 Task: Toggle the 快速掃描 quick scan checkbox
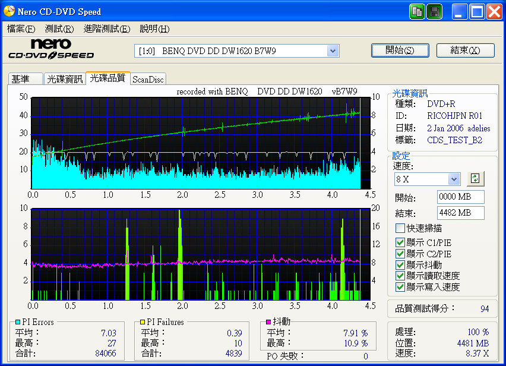click(x=400, y=228)
